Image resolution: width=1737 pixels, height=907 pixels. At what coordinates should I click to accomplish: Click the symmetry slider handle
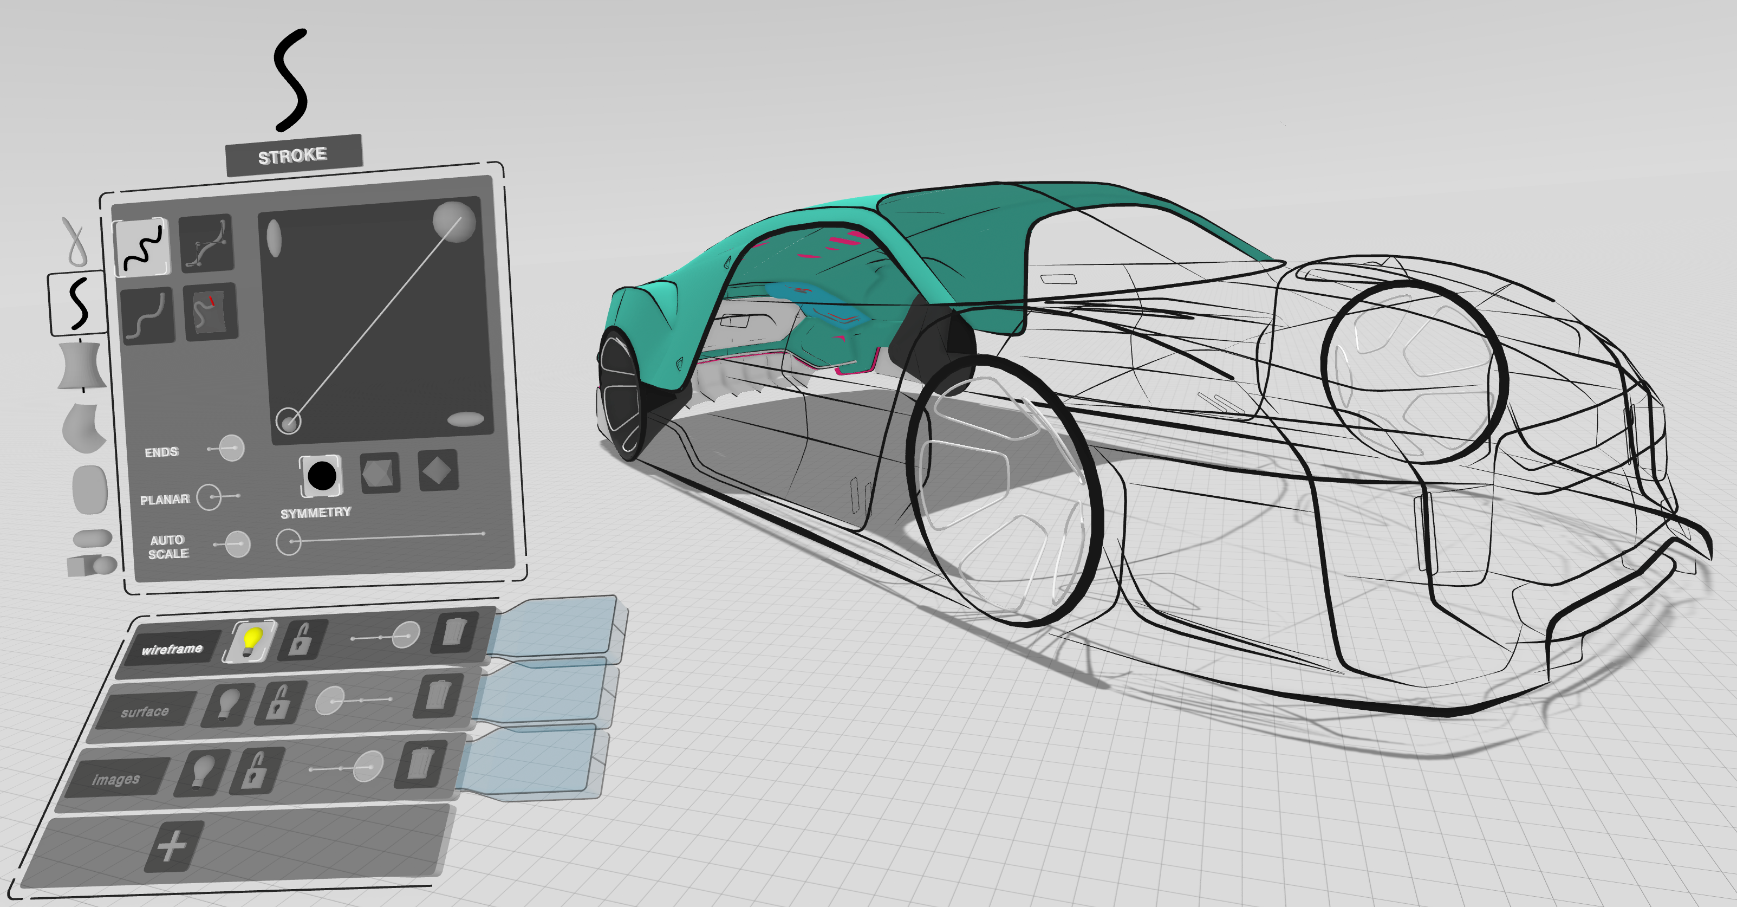289,541
